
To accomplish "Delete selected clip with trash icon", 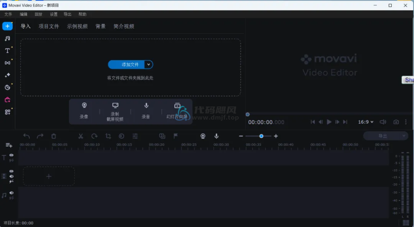I will 54,136.
